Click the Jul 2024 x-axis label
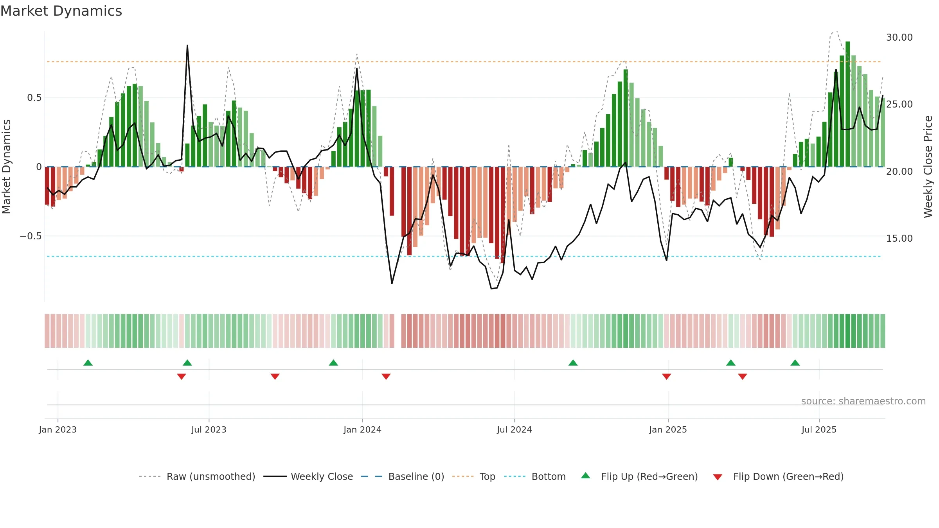The width and height of the screenshot is (939, 528). pyautogui.click(x=514, y=429)
